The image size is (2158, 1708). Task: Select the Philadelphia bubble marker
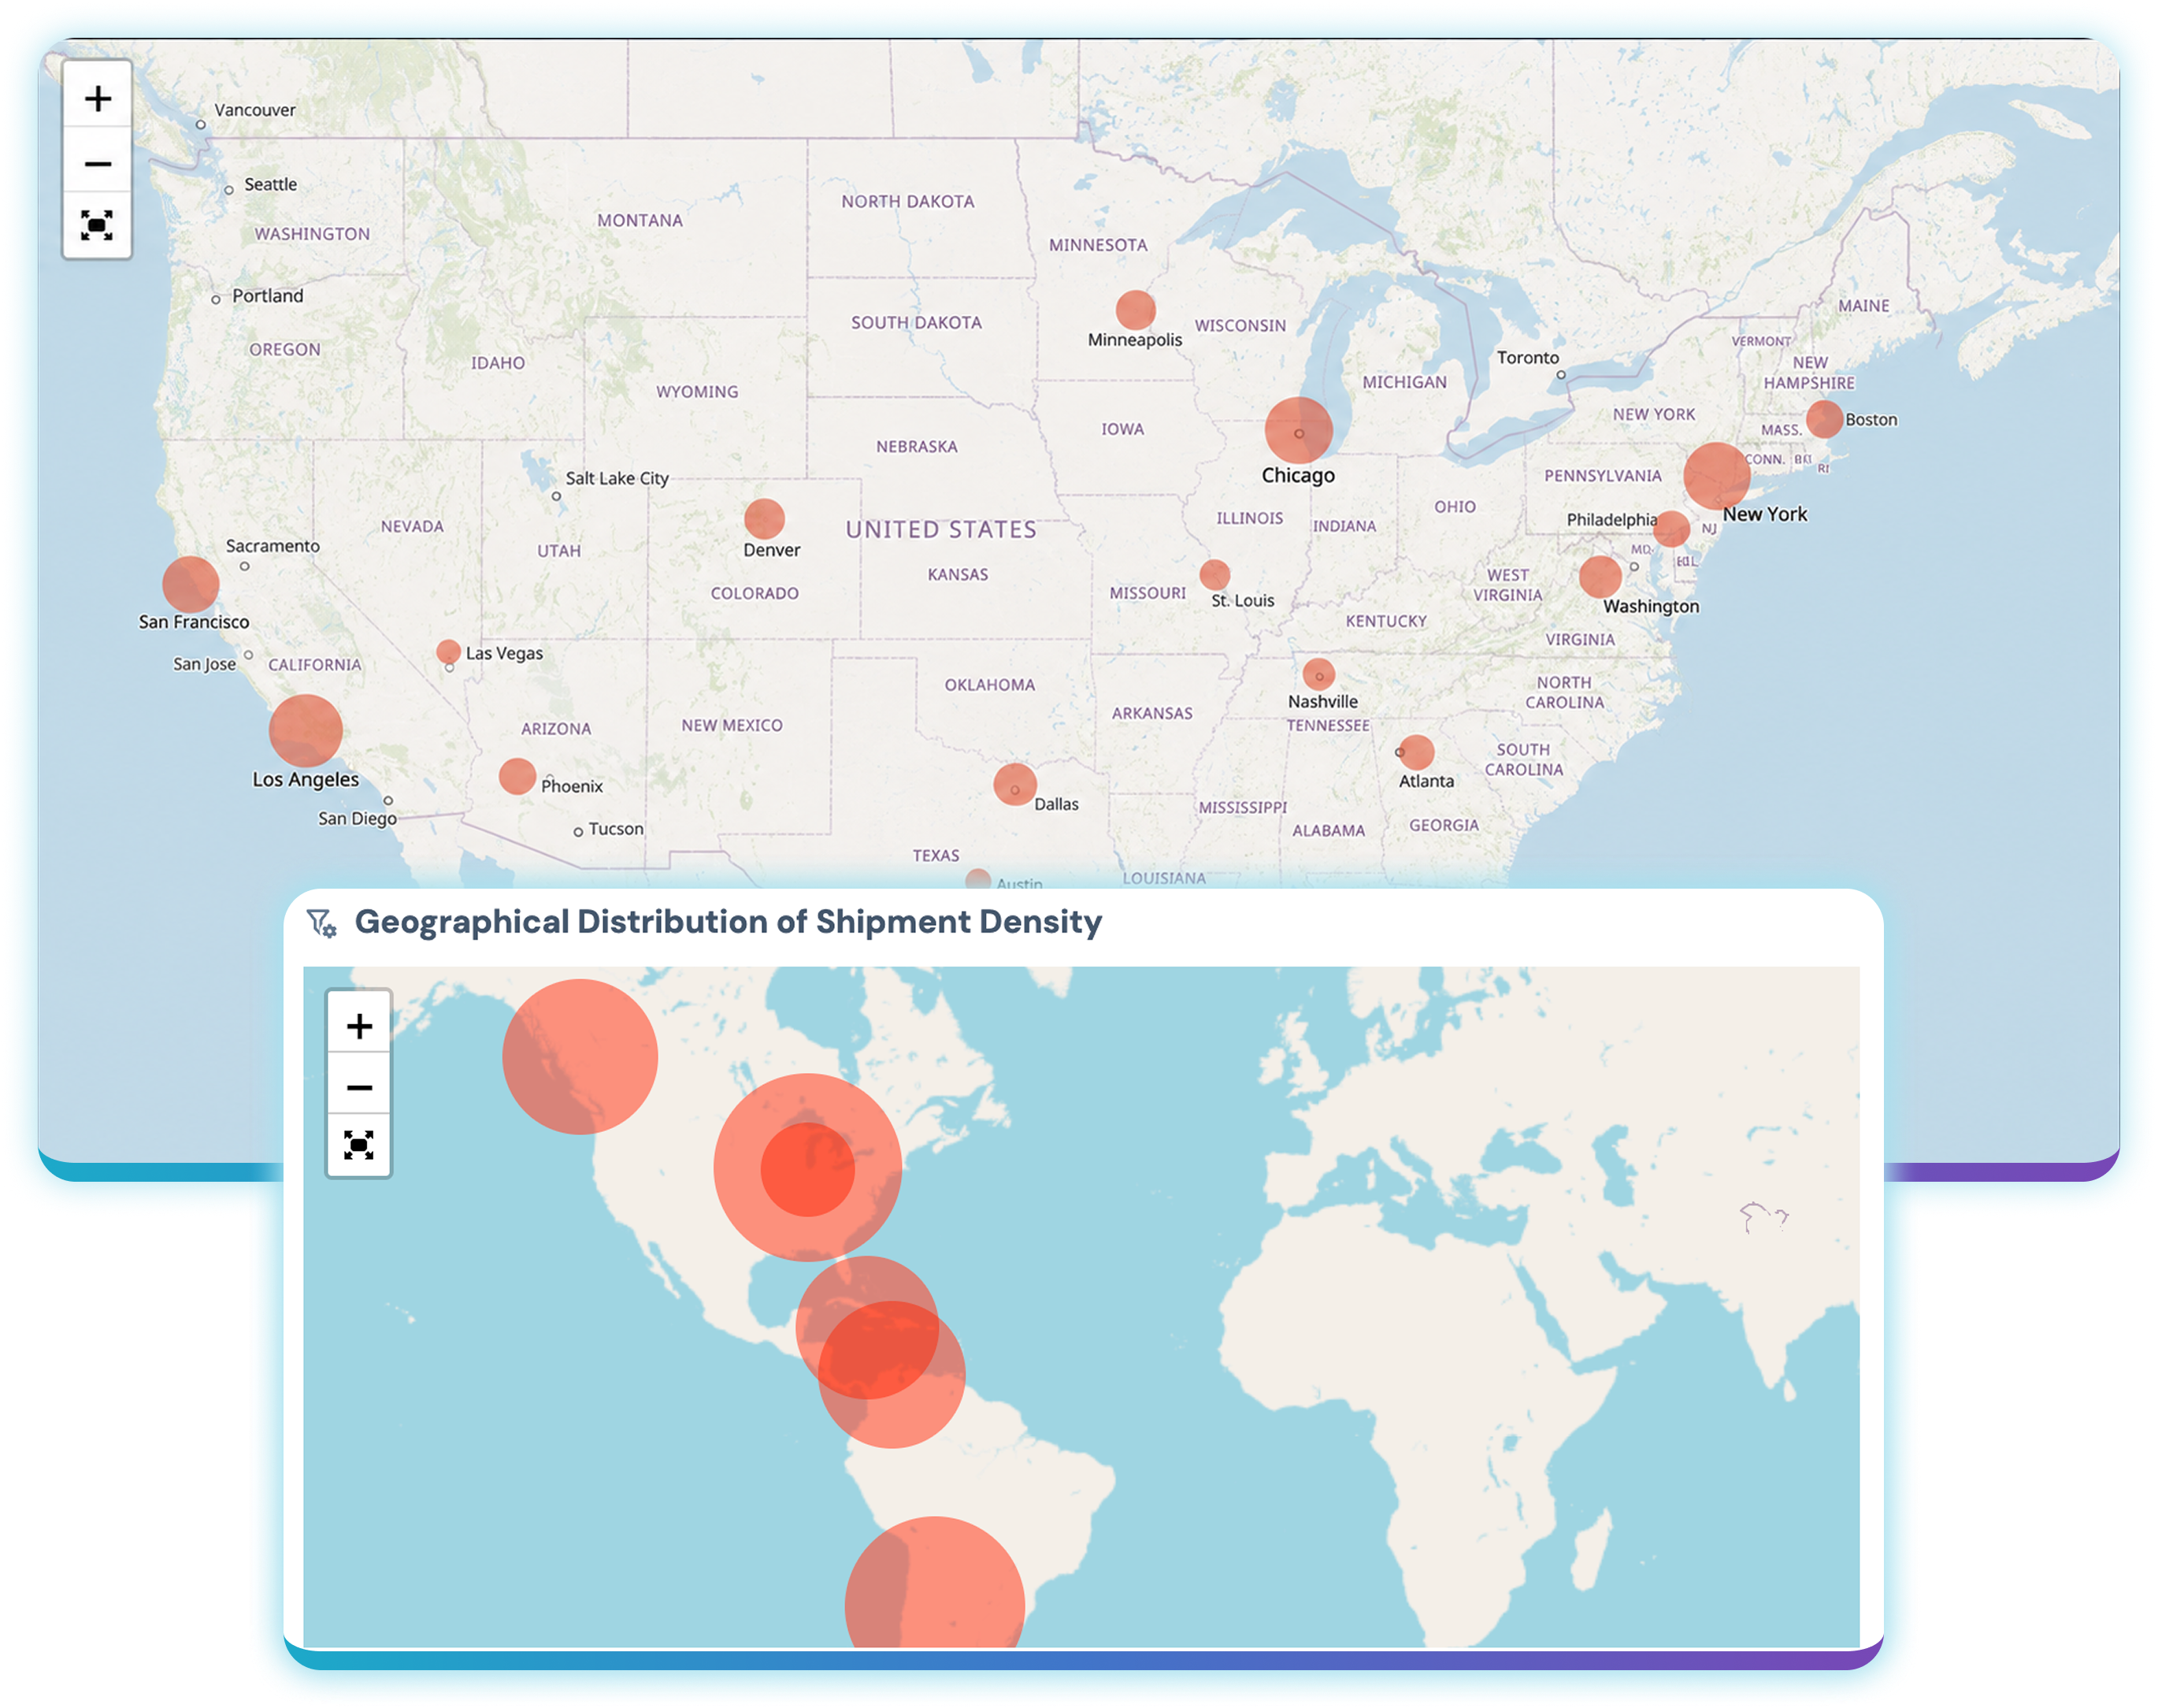pos(1671,528)
